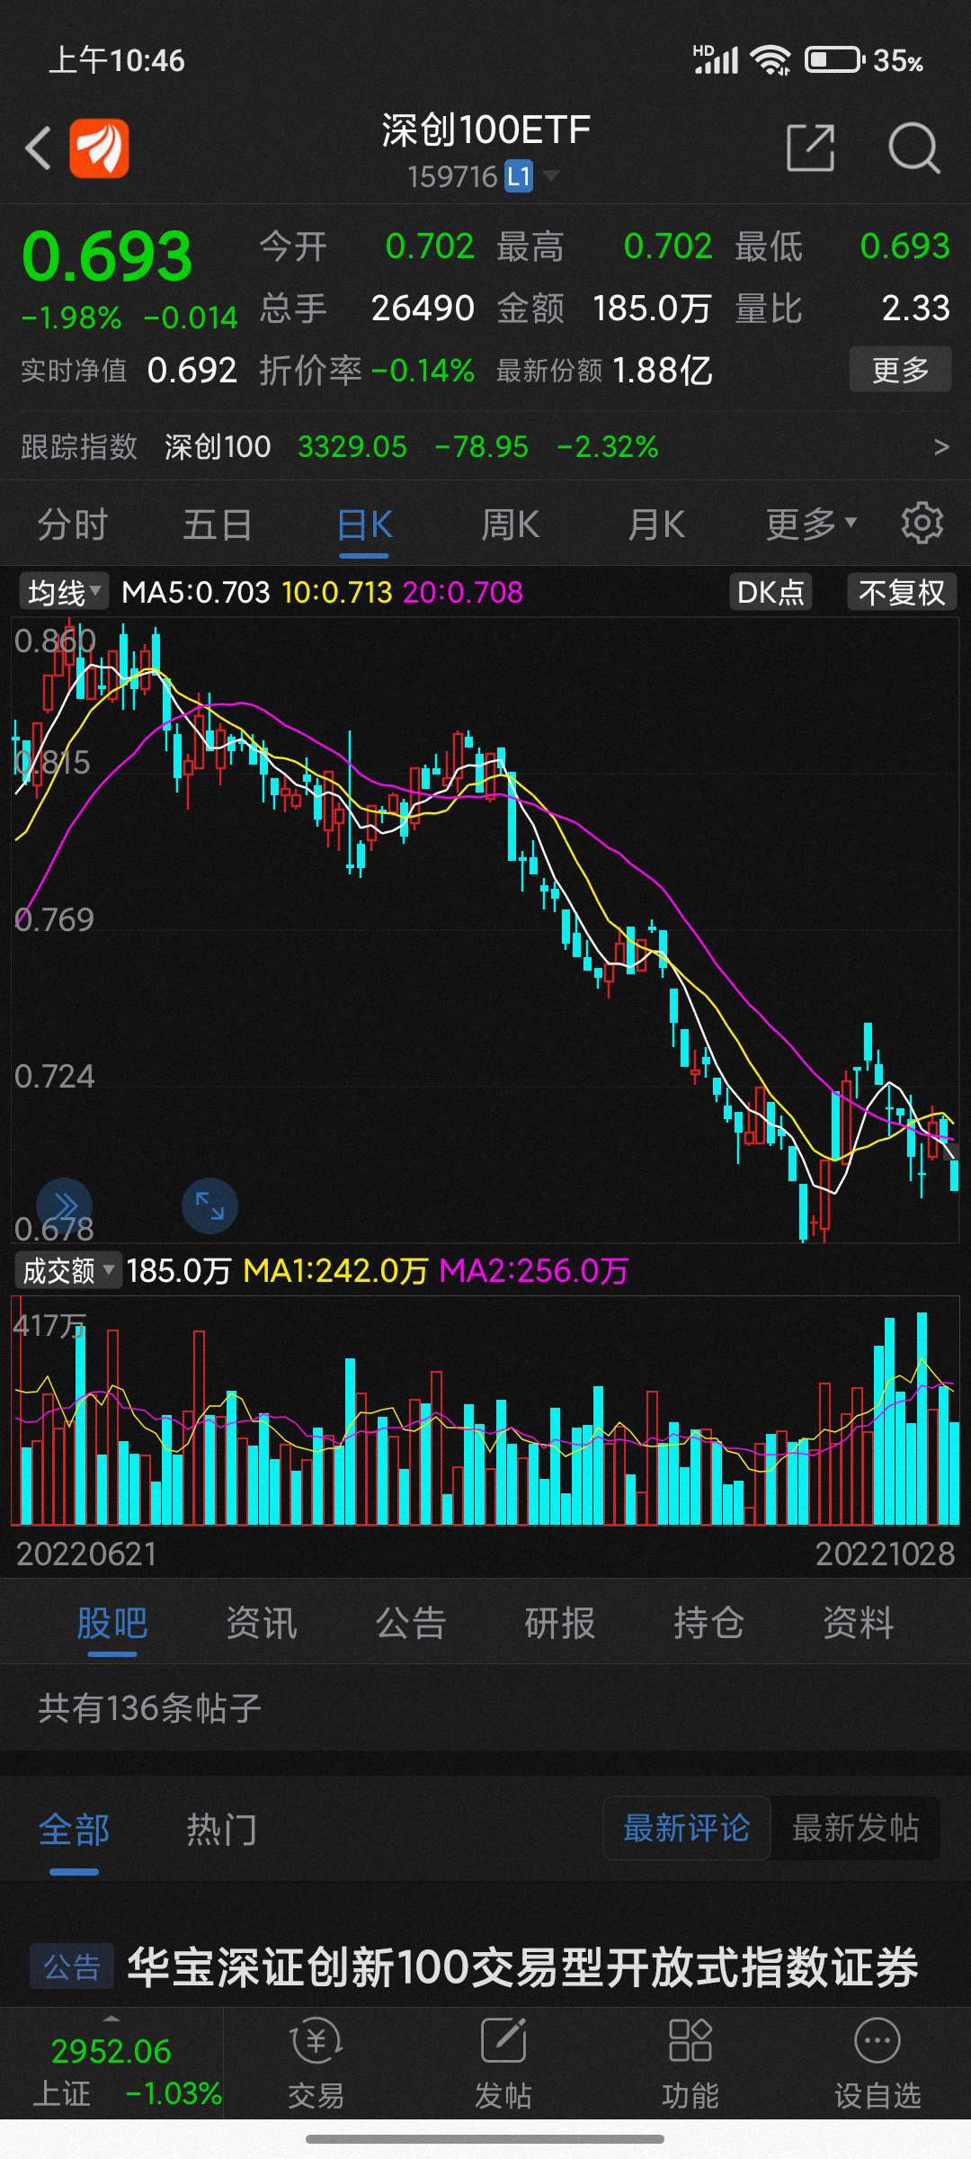Tap the 总手 26490 value
The image size is (971, 2159).
tap(423, 308)
